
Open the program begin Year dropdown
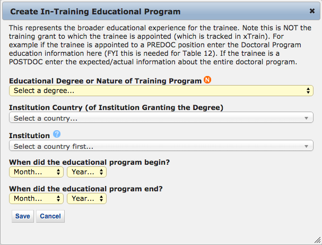click(86, 172)
